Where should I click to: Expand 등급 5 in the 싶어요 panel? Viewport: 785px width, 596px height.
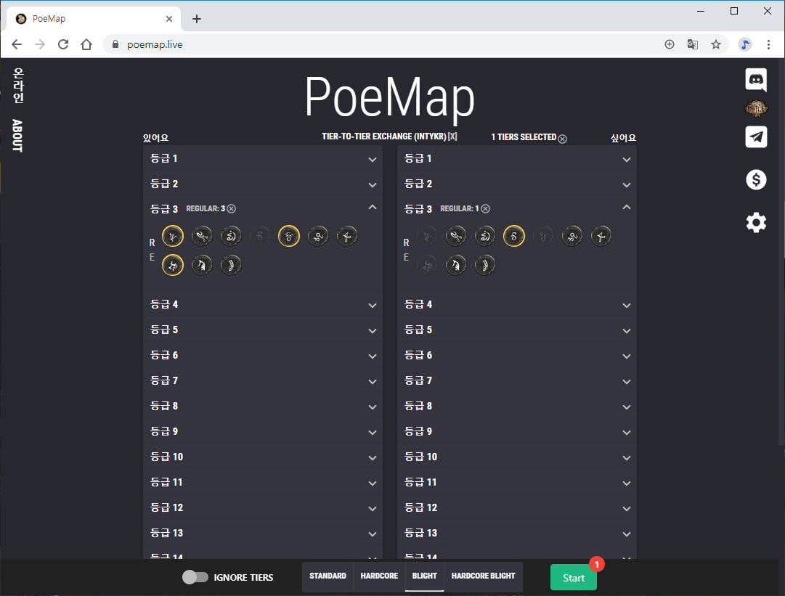516,330
